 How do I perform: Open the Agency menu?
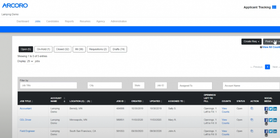[100, 21]
